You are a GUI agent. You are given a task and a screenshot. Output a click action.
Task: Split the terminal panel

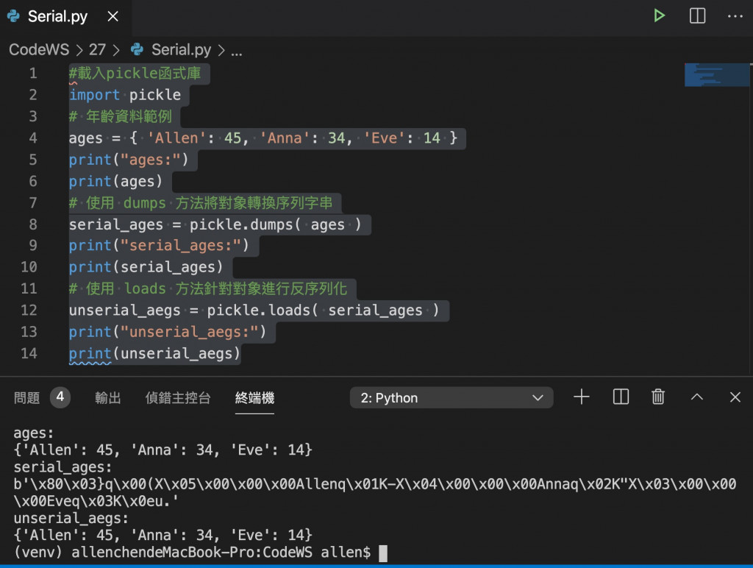pyautogui.click(x=621, y=397)
